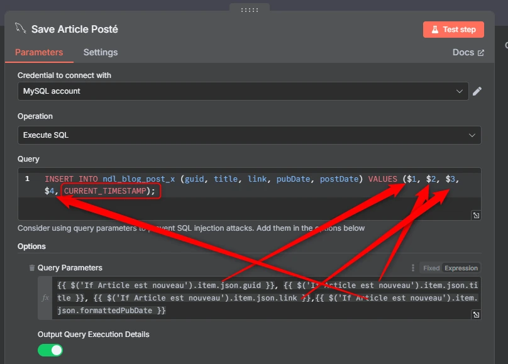Edit the MySQL credential pencil icon

[477, 91]
